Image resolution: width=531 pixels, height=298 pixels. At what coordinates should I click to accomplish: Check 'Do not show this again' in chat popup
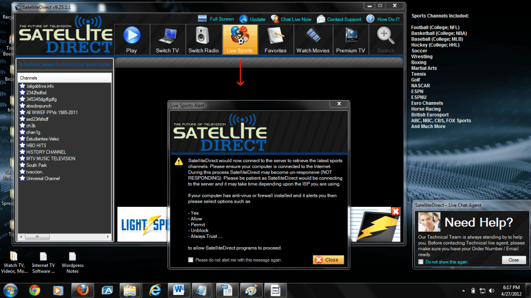pyautogui.click(x=421, y=262)
